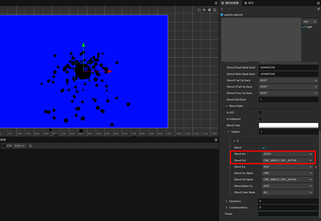Open the console panel hamburger menu
321x221 pixels.
pyautogui.click(x=216, y=140)
